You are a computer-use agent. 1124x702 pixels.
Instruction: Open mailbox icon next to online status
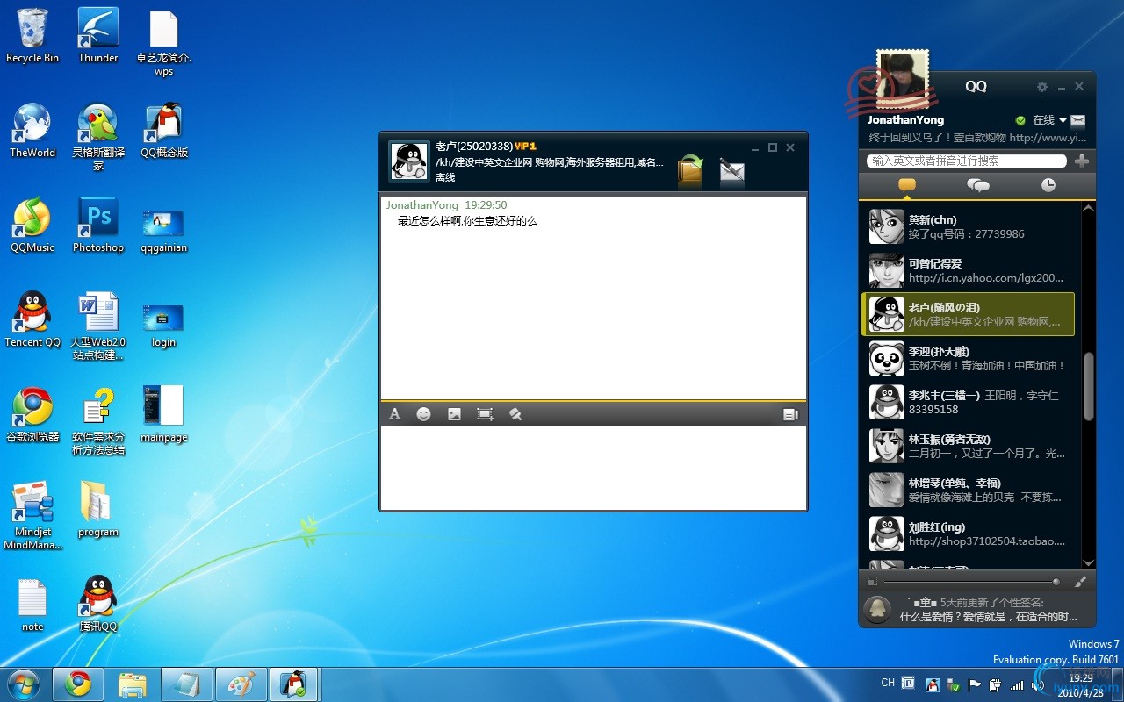1078,120
